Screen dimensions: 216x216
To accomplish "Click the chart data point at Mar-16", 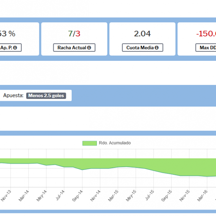I will pyautogui.click(x=207, y=176).
